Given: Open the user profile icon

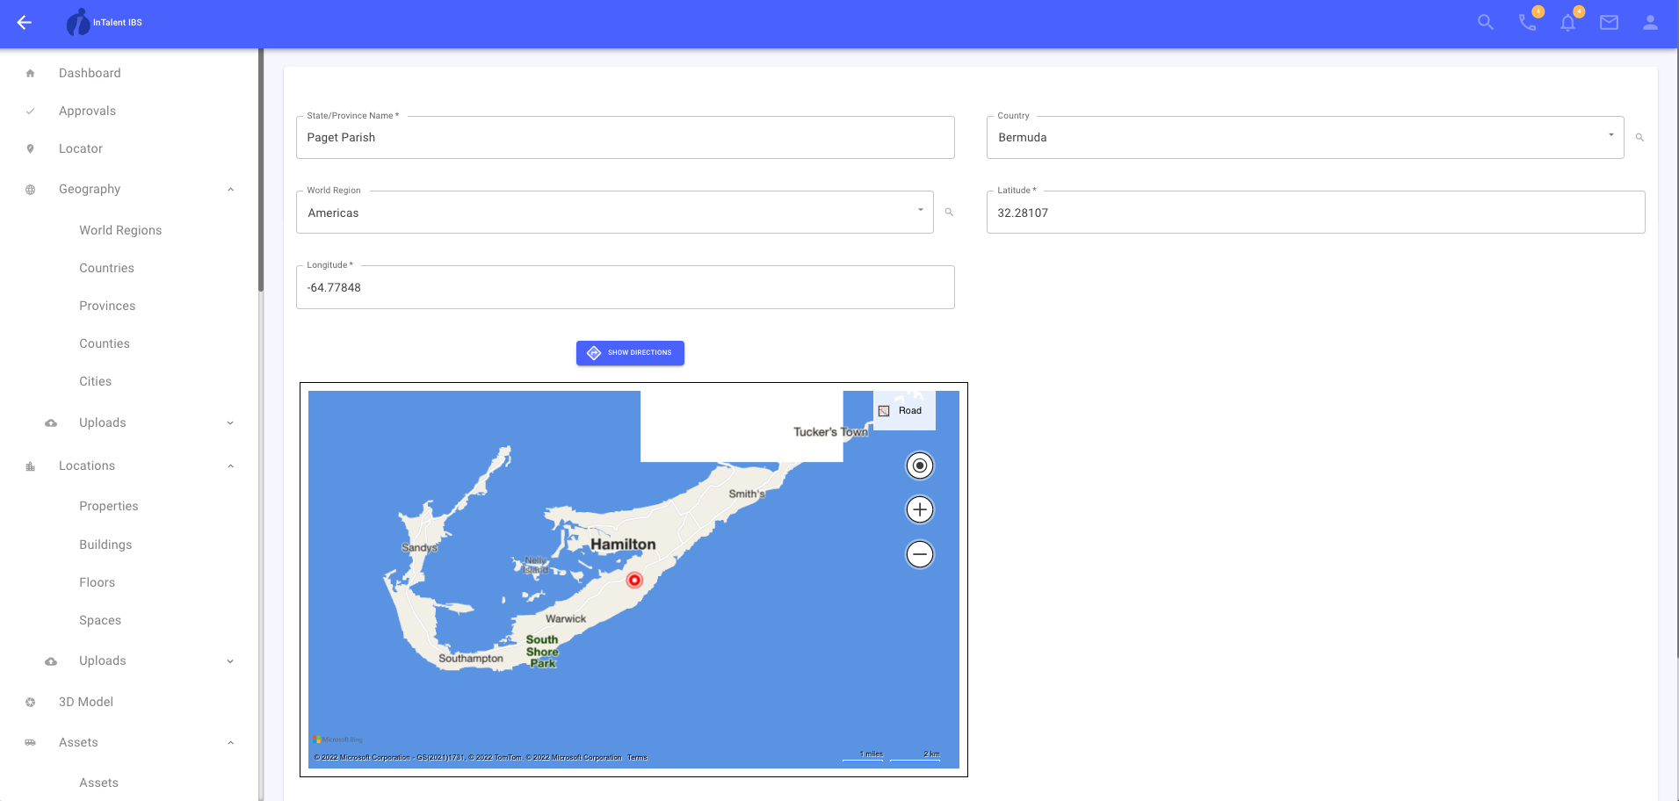Looking at the screenshot, I should coord(1650,23).
